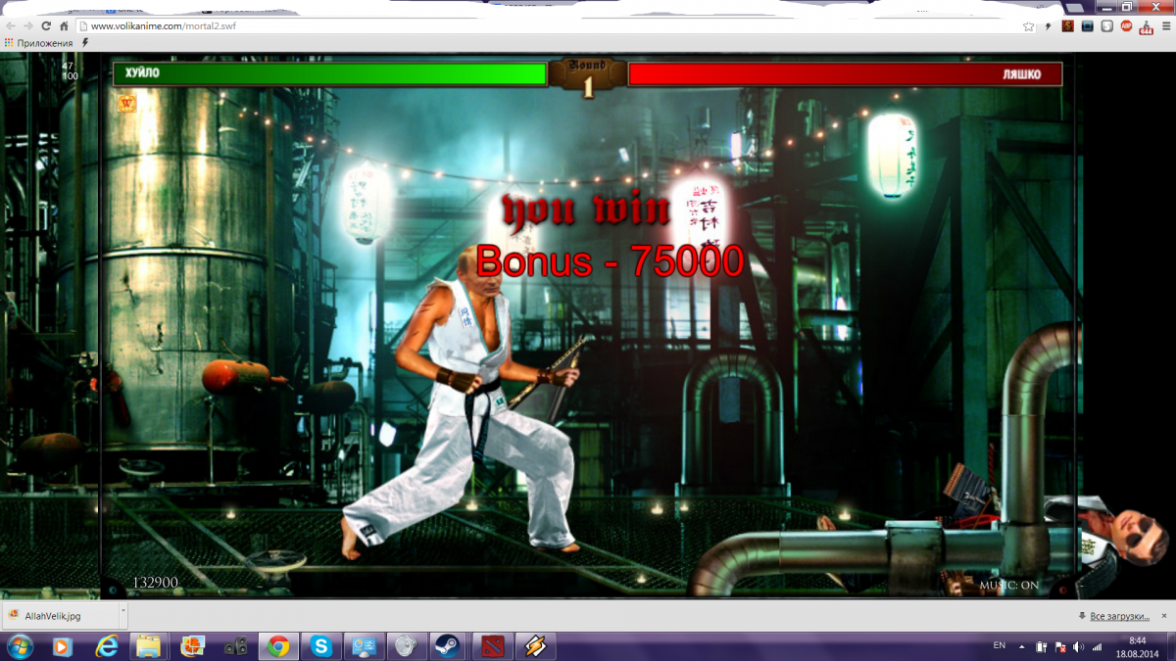Click the lightning bolt extension icon in toolbar
Screen dimensions: 1176x661
click(x=1049, y=26)
